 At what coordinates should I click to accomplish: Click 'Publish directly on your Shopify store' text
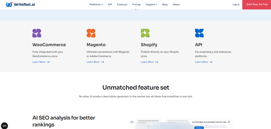pos(160,54)
